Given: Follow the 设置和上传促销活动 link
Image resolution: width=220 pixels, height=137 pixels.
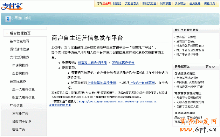Looking at the screenshot, I should click(x=92, y=63).
